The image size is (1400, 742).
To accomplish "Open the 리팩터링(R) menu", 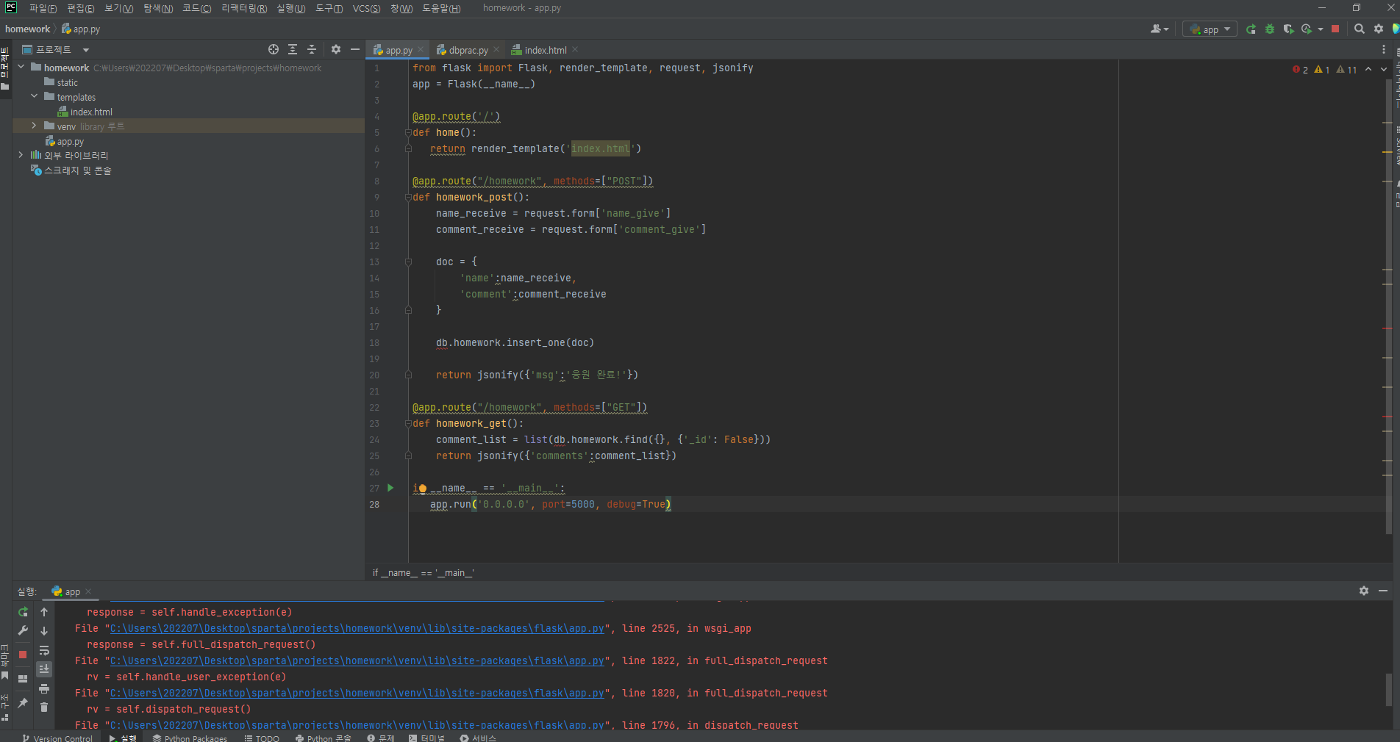I will click(x=244, y=8).
